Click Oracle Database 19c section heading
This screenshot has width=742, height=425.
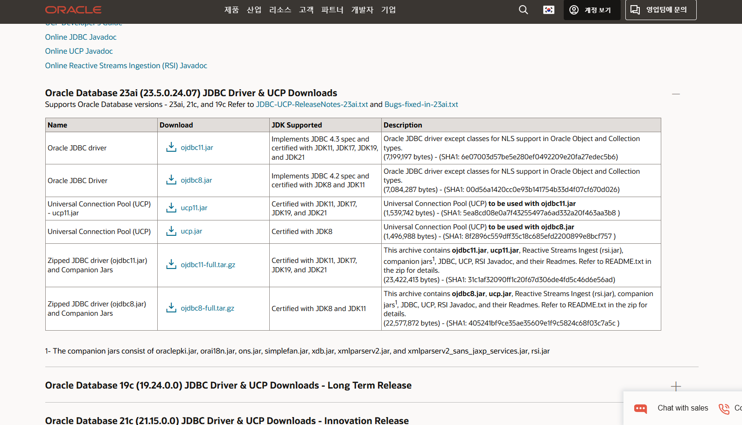pos(228,385)
